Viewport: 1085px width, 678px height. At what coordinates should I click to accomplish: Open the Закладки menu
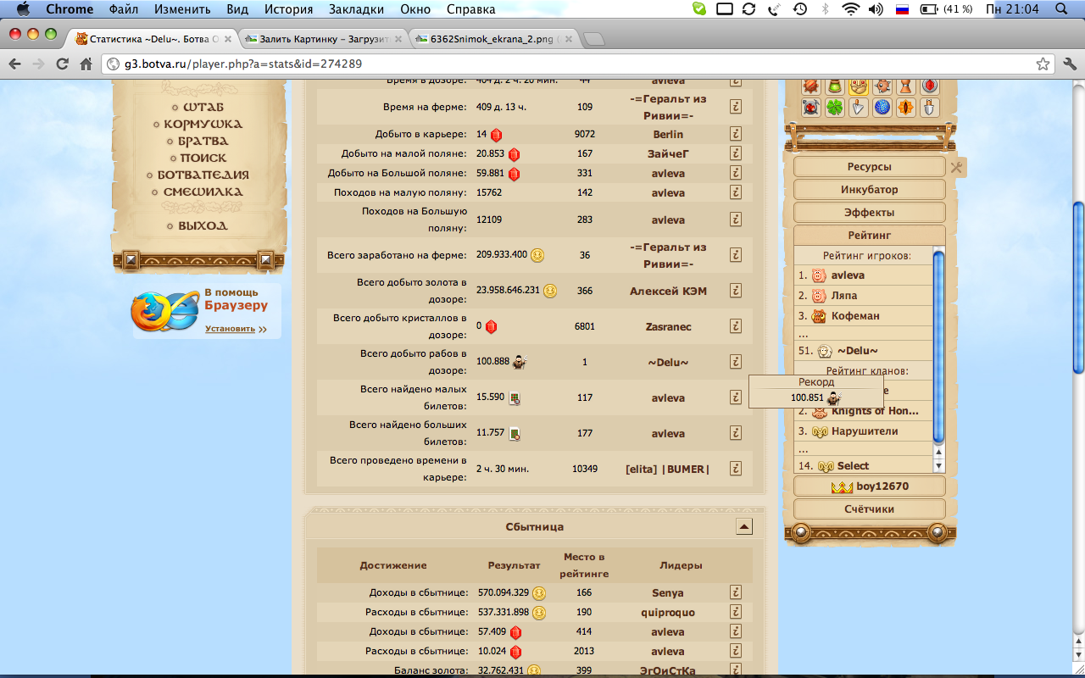(x=358, y=9)
